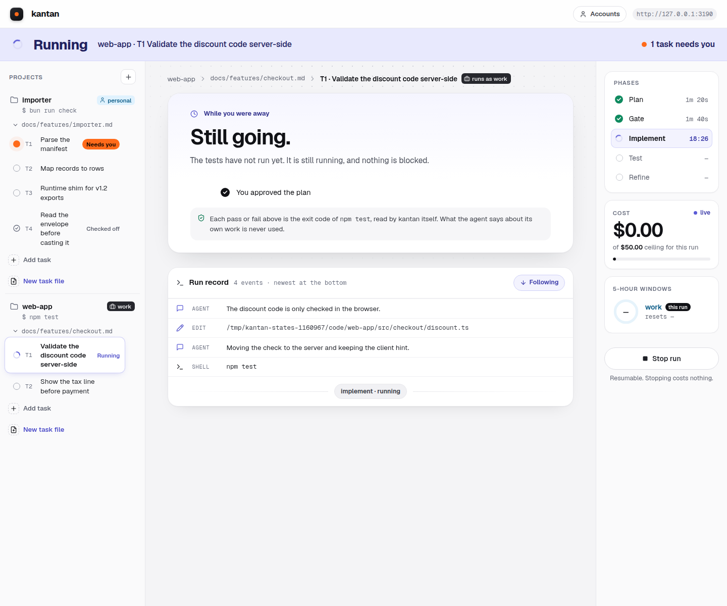Viewport: 727px width, 606px height.
Task: Click the kantan logo icon
Action: (17, 14)
